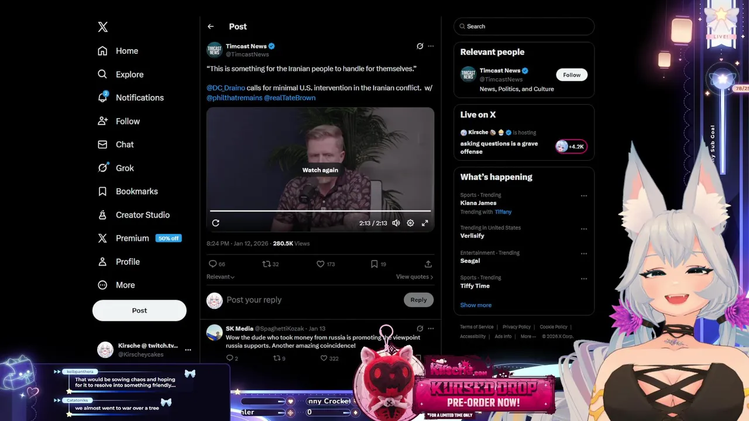Open Privacy Policy footer link
This screenshot has width=749, height=421.
click(x=517, y=327)
